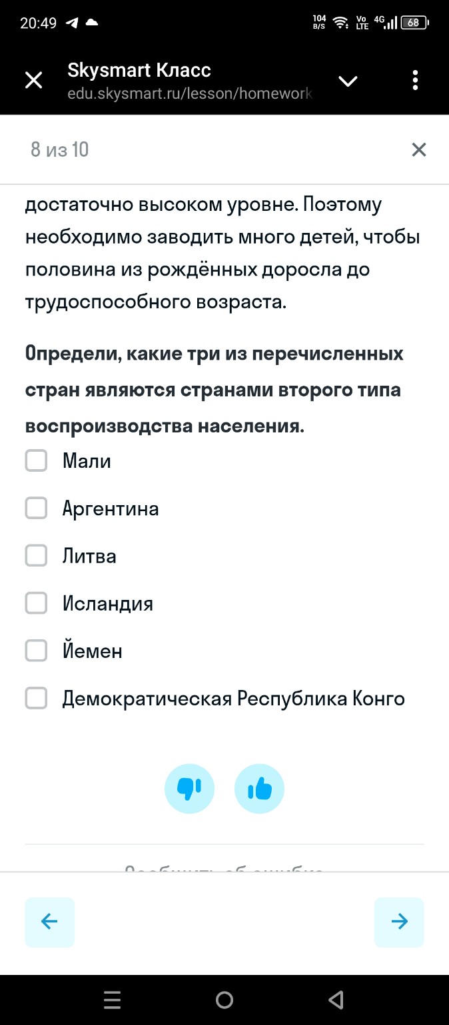Screen dimensions: 449x1025
Task: Tap the Android home button
Action: pyautogui.click(x=224, y=999)
